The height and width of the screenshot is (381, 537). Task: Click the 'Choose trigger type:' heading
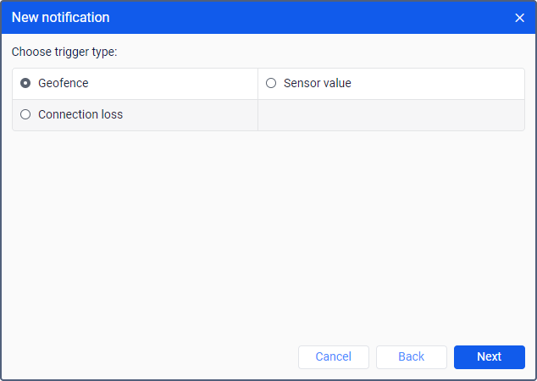tap(64, 52)
